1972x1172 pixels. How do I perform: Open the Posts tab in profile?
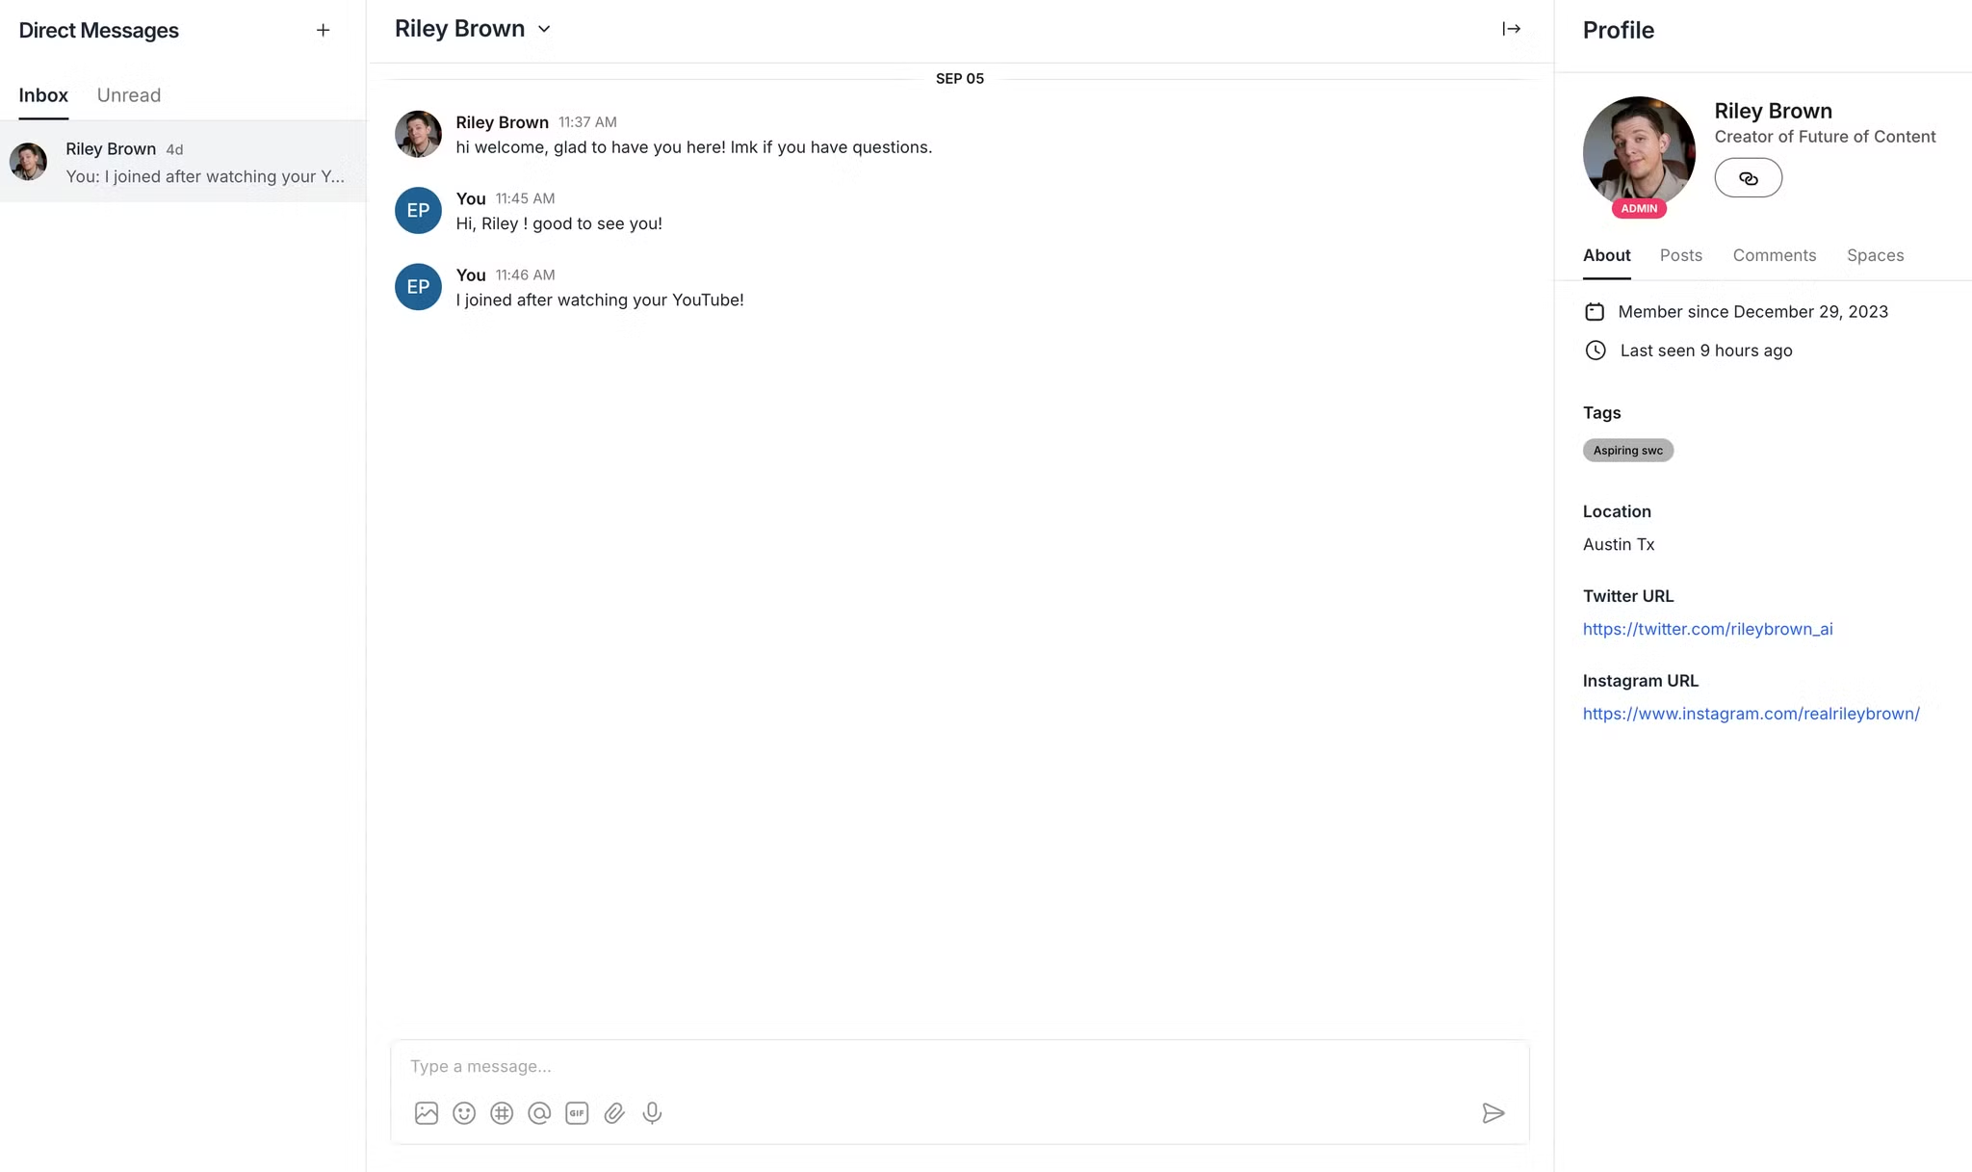point(1680,255)
